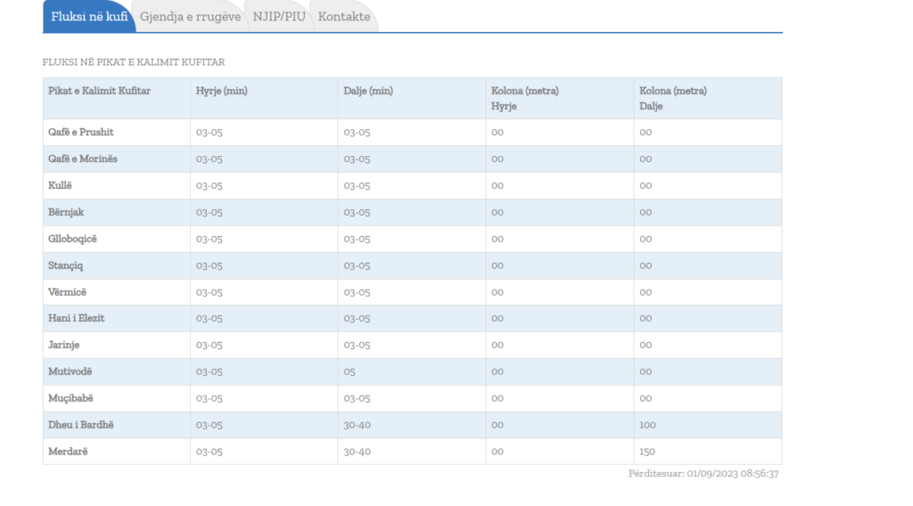Click the 150 queue value for Merdarë
Viewport: 913px width, 506px height.
click(x=647, y=452)
